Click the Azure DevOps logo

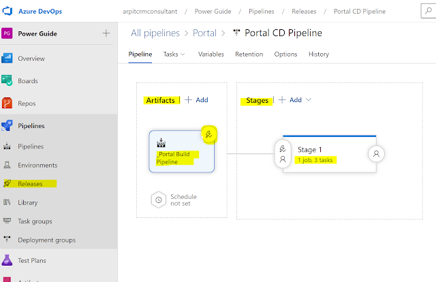[x=10, y=12]
